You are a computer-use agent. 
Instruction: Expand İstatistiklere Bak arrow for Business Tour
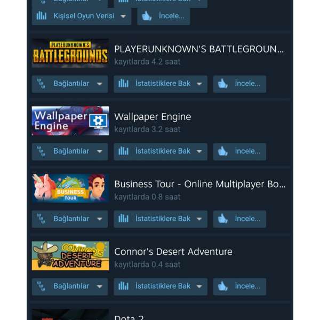click(199, 219)
